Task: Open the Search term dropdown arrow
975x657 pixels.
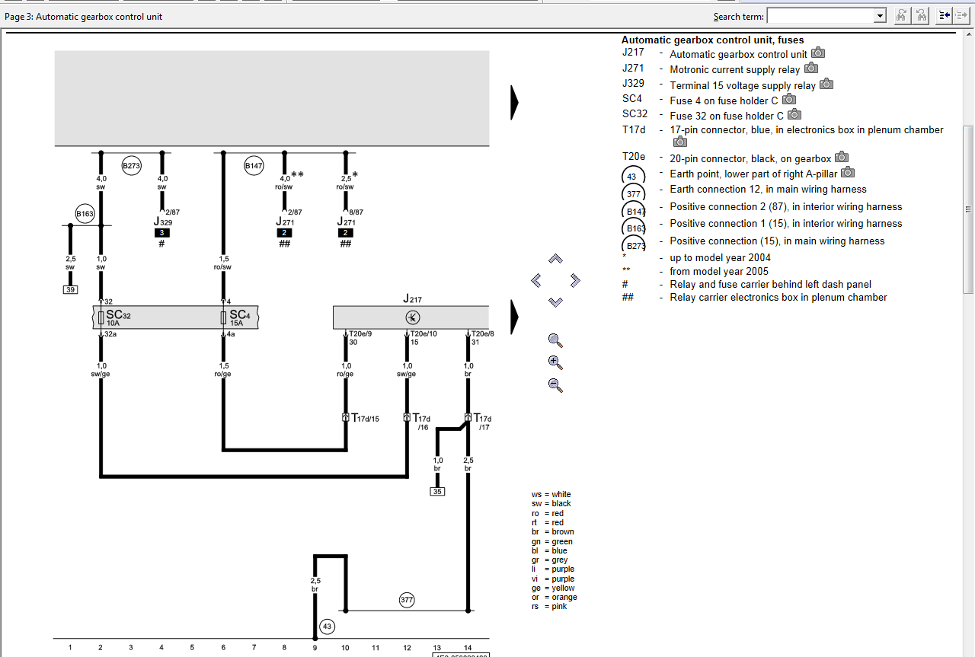Action: [x=880, y=16]
